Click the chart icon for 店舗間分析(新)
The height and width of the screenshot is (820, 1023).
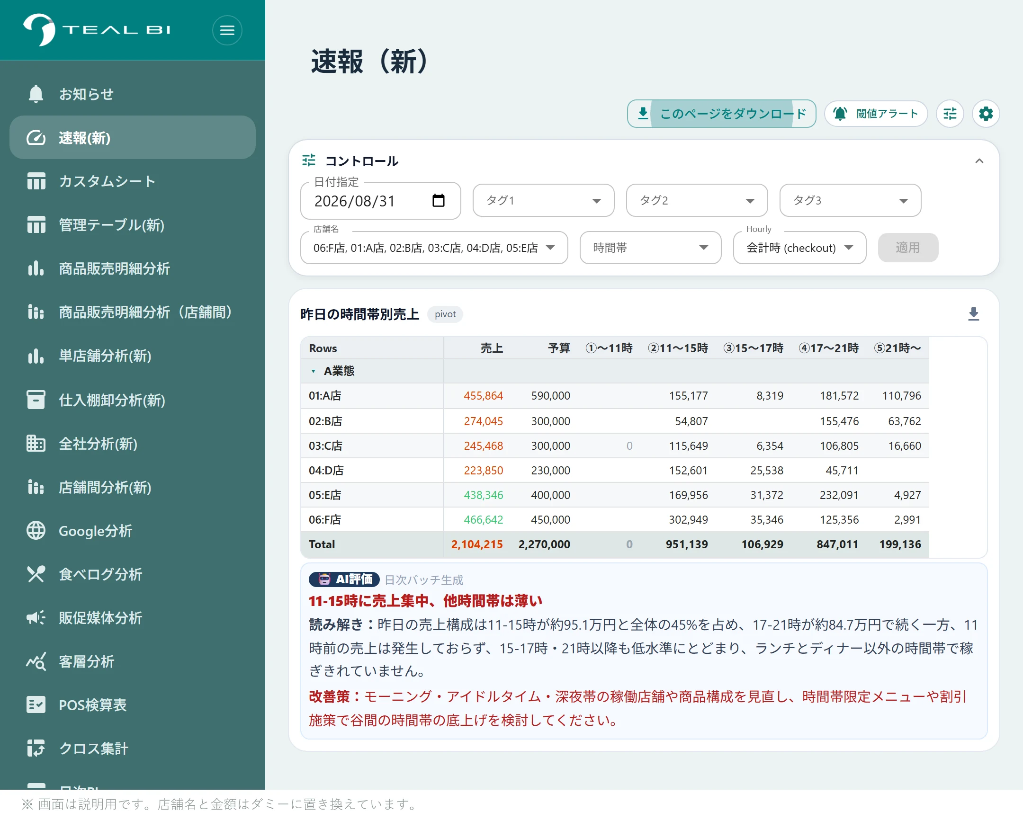coord(36,487)
